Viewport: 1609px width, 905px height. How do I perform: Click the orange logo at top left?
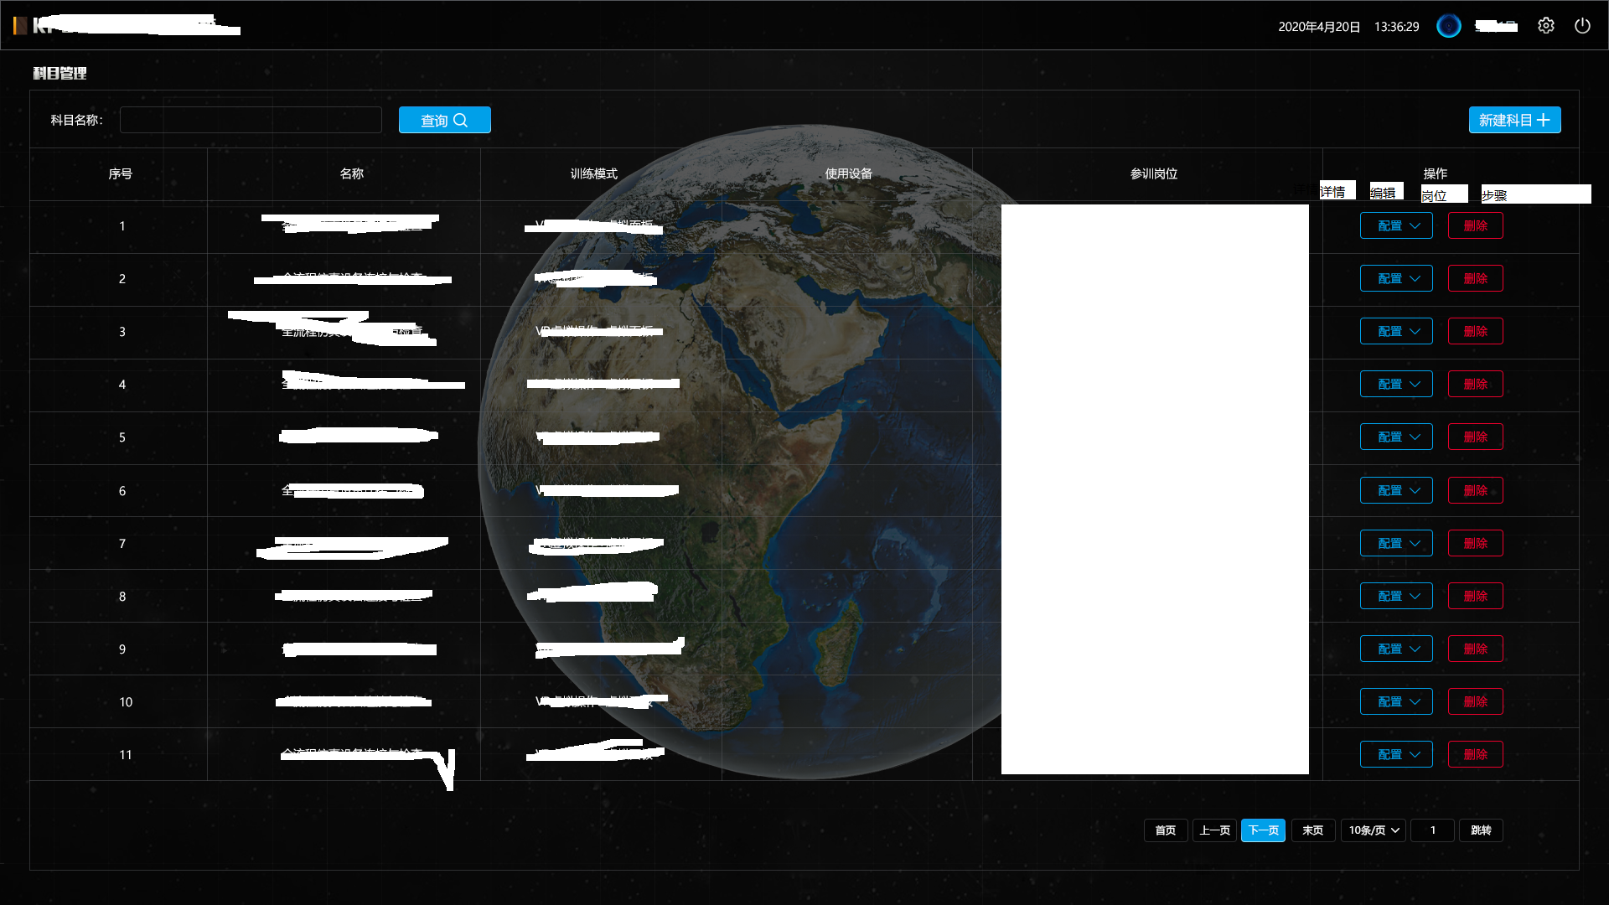point(20,26)
